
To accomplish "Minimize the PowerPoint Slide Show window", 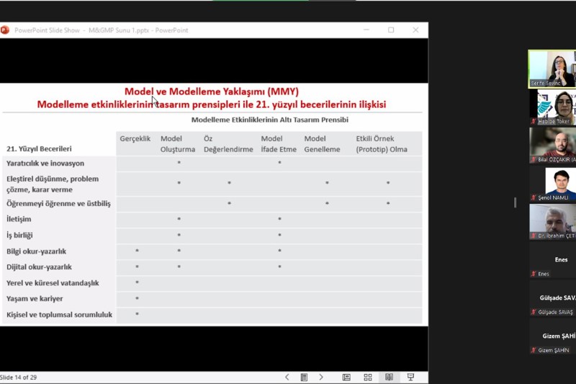I will [366, 30].
